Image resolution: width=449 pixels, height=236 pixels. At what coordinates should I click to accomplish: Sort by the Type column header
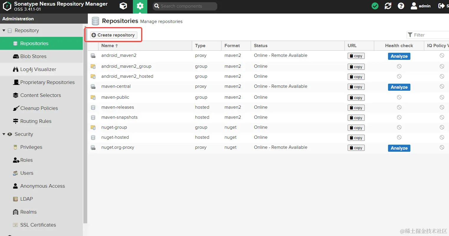click(x=207, y=46)
